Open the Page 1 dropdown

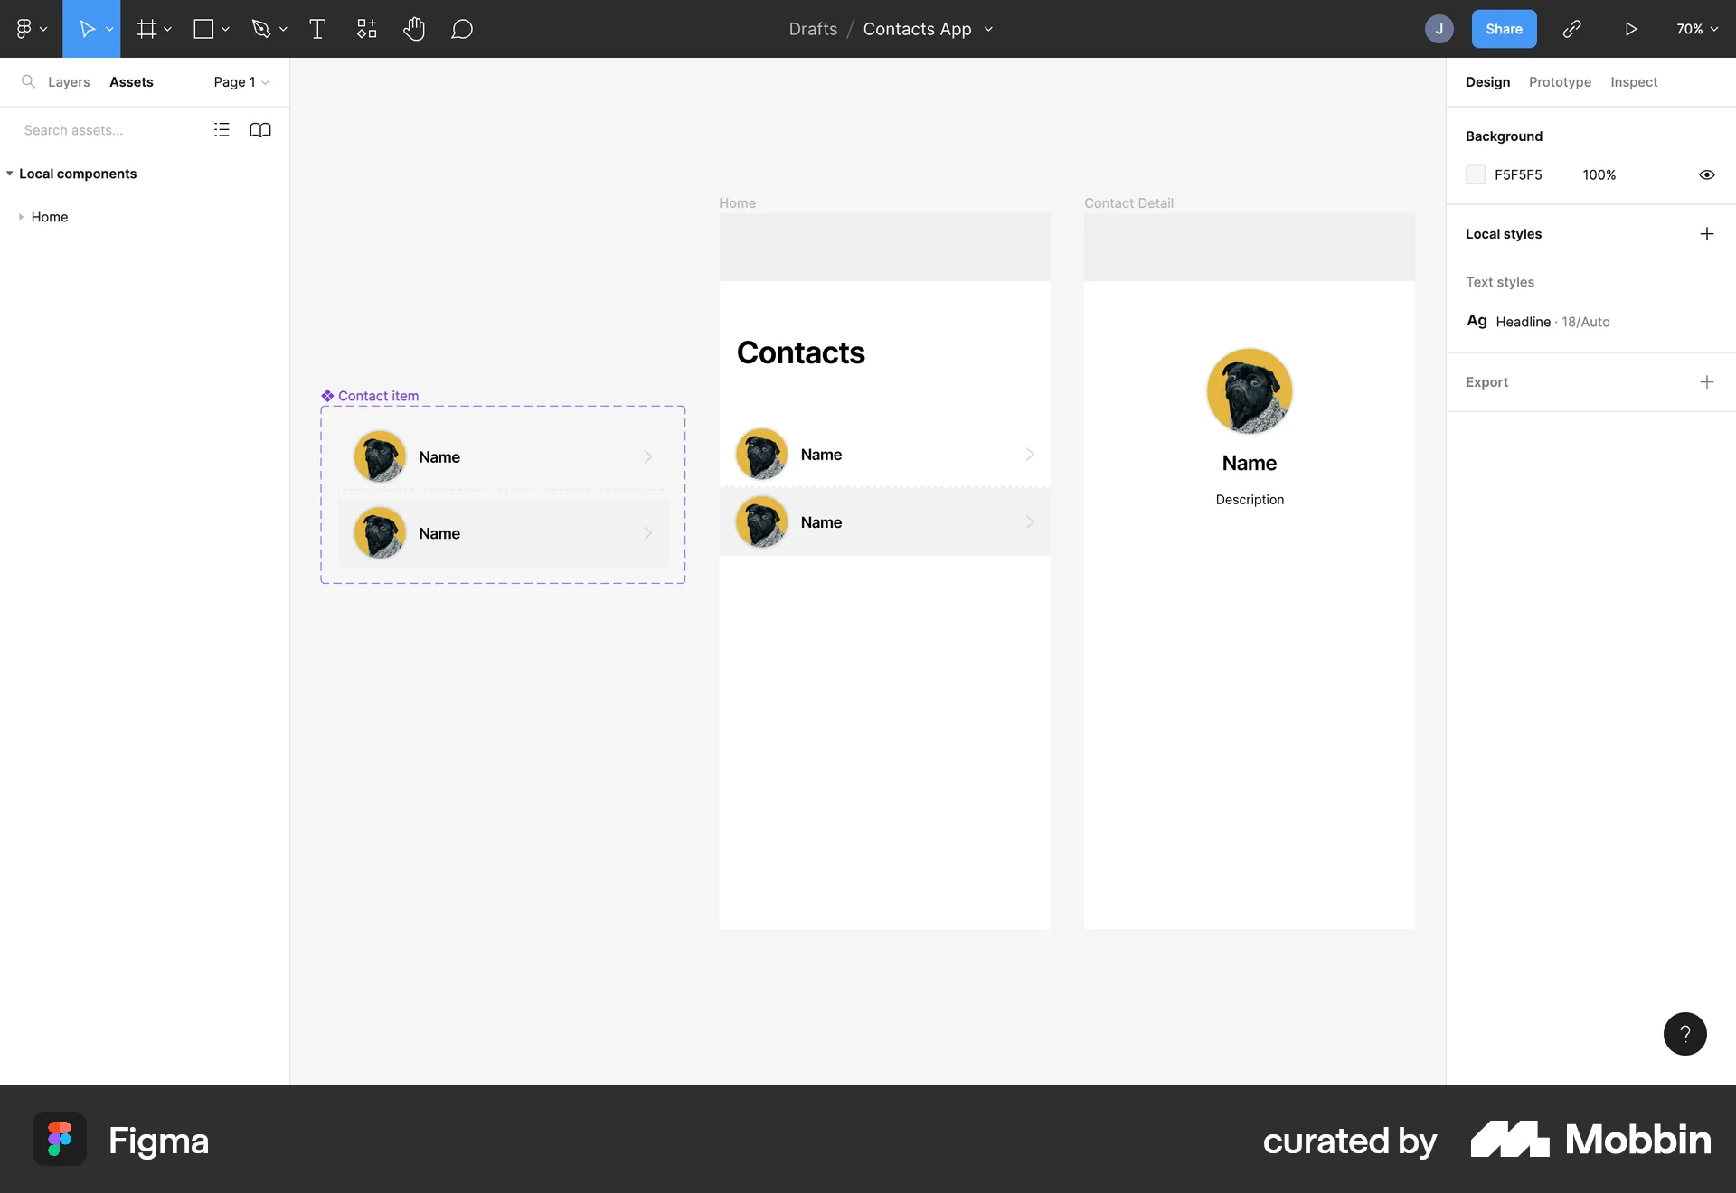(x=239, y=81)
